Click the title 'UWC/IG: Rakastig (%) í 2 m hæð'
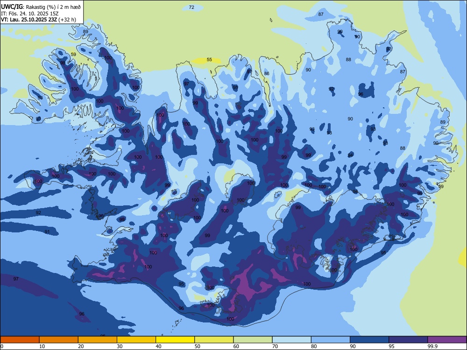Image resolution: width=467 pixels, height=350 pixels. [x=41, y=7]
